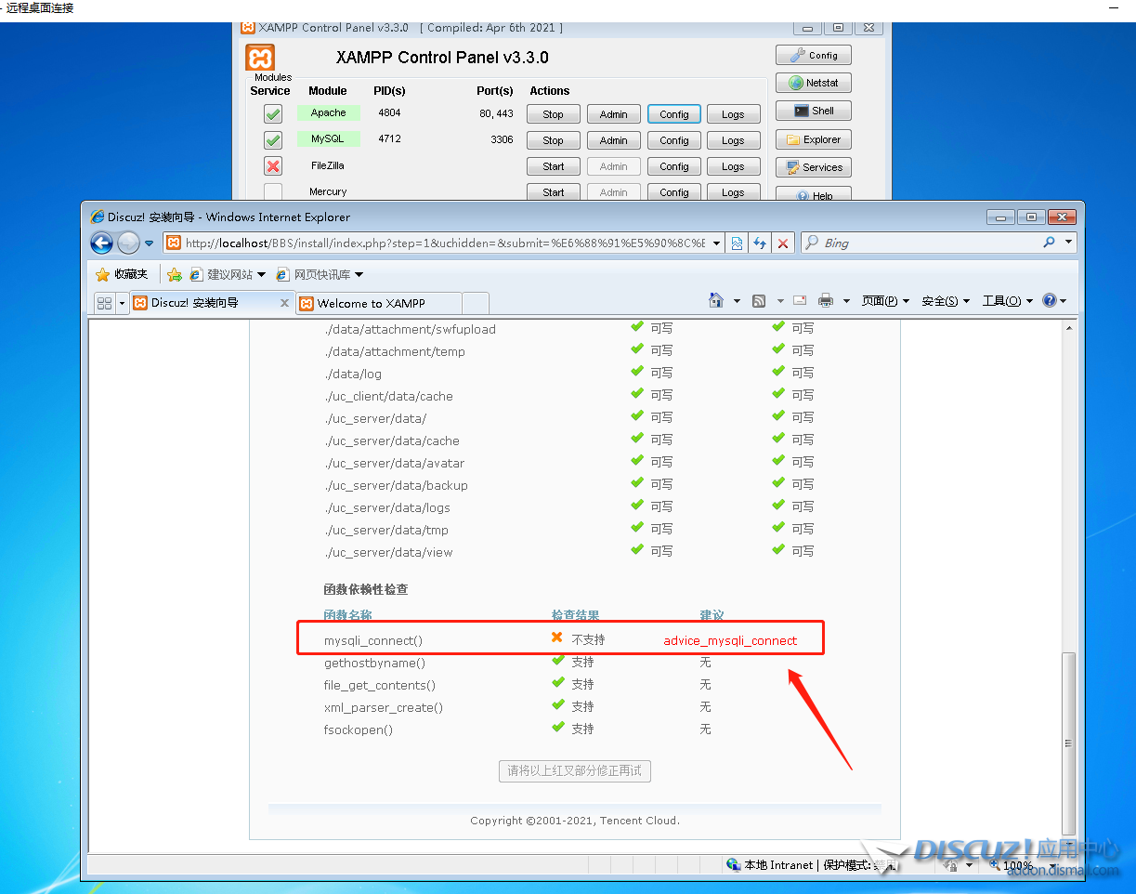This screenshot has width=1136, height=894.
Task: Open Windows Services from XAMPP panel
Action: pos(813,168)
